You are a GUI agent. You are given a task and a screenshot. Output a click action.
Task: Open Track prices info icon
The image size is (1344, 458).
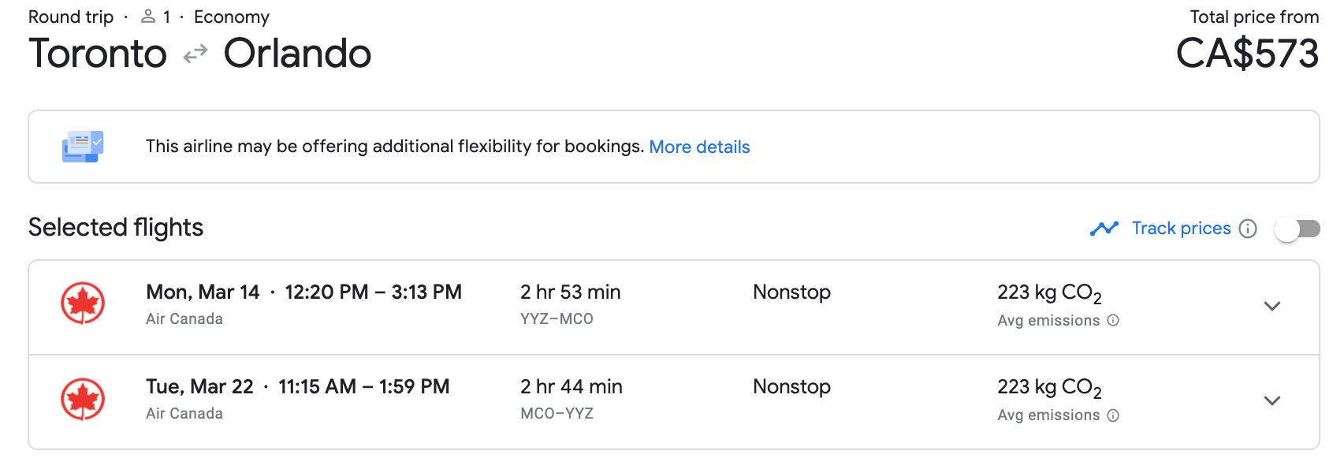click(x=1248, y=229)
